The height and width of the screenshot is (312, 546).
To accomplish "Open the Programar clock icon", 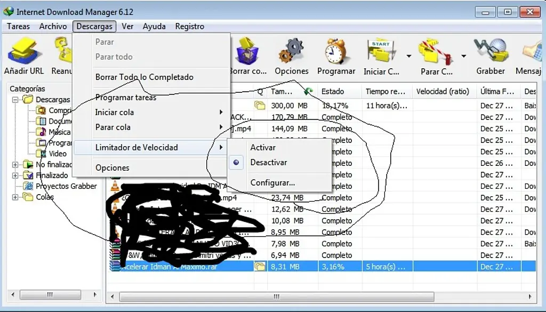I will tap(336, 52).
